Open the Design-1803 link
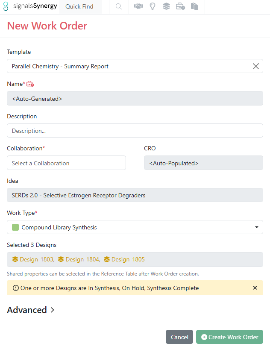The image size is (270, 349). pyautogui.click(x=33, y=259)
